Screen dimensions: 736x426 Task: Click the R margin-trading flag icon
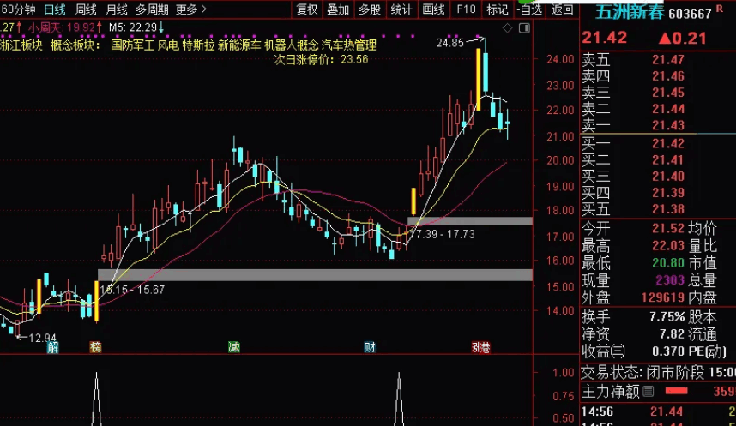(720, 9)
